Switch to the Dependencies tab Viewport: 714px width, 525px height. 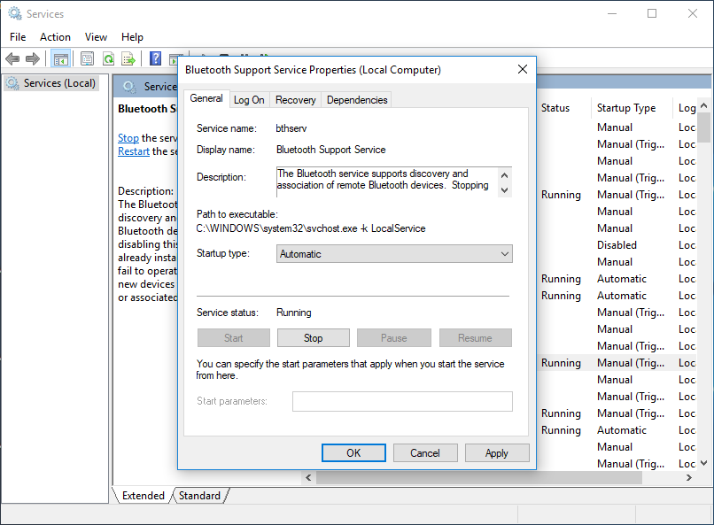356,99
